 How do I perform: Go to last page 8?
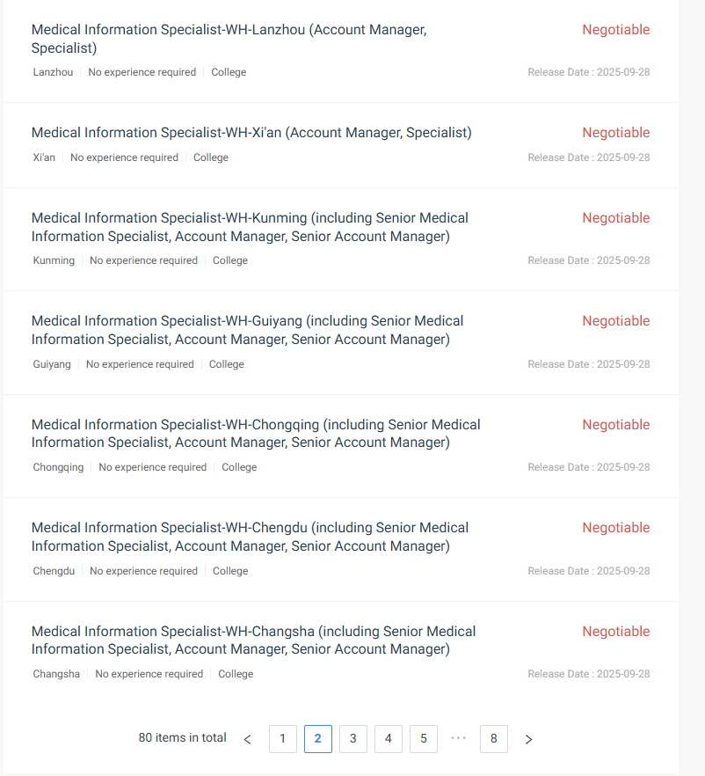(x=494, y=739)
